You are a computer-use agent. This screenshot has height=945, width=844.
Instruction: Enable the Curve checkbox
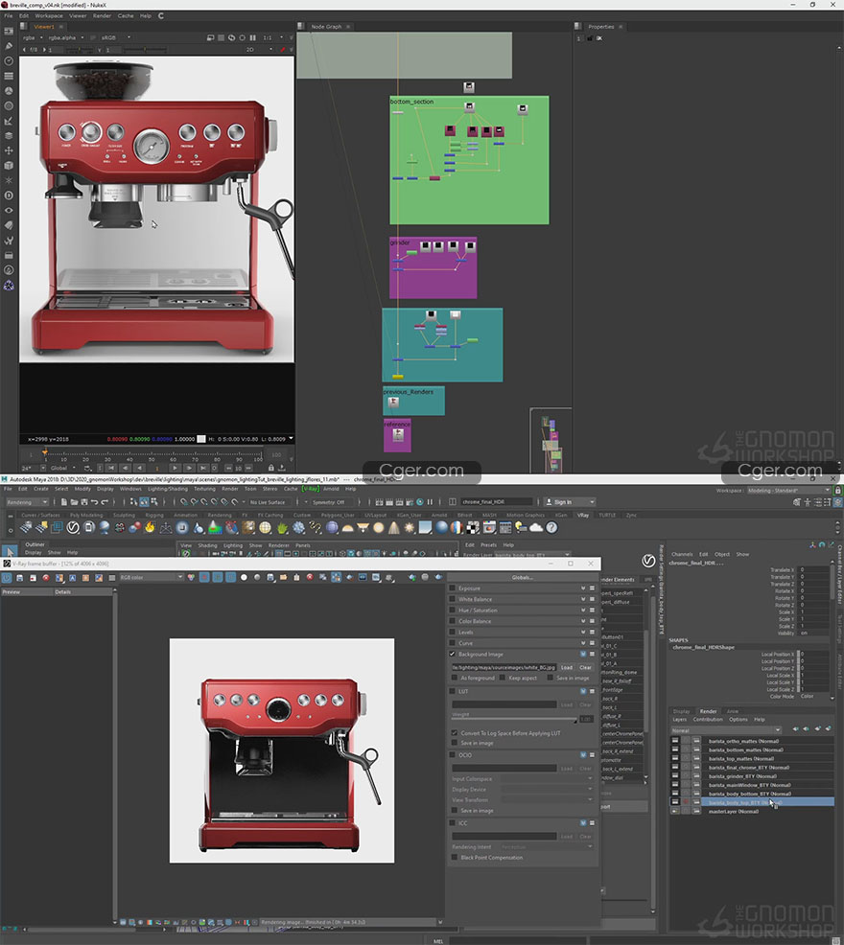452,643
